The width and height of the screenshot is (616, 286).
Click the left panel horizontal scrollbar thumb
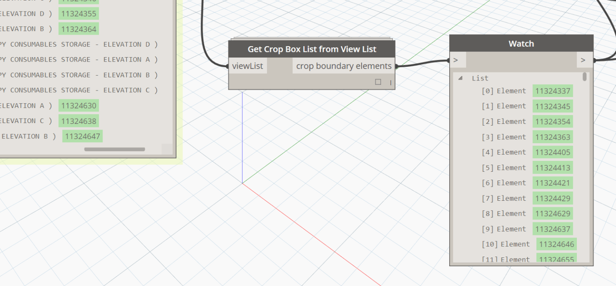pyautogui.click(x=114, y=149)
